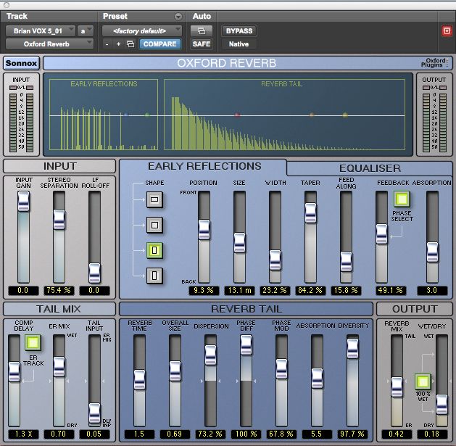This screenshot has width=456, height=446.
Task: Click the red target plugin icon
Action: click(x=446, y=30)
